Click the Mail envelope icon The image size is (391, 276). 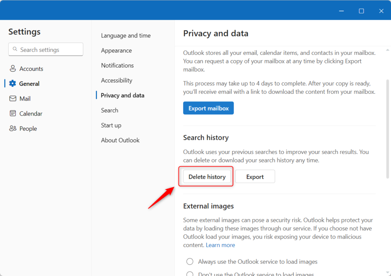coord(13,98)
